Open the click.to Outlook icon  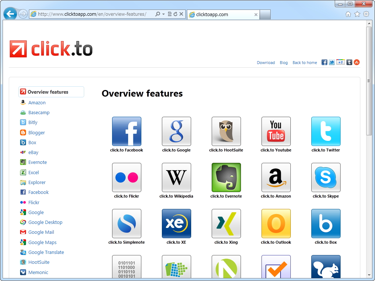276,224
